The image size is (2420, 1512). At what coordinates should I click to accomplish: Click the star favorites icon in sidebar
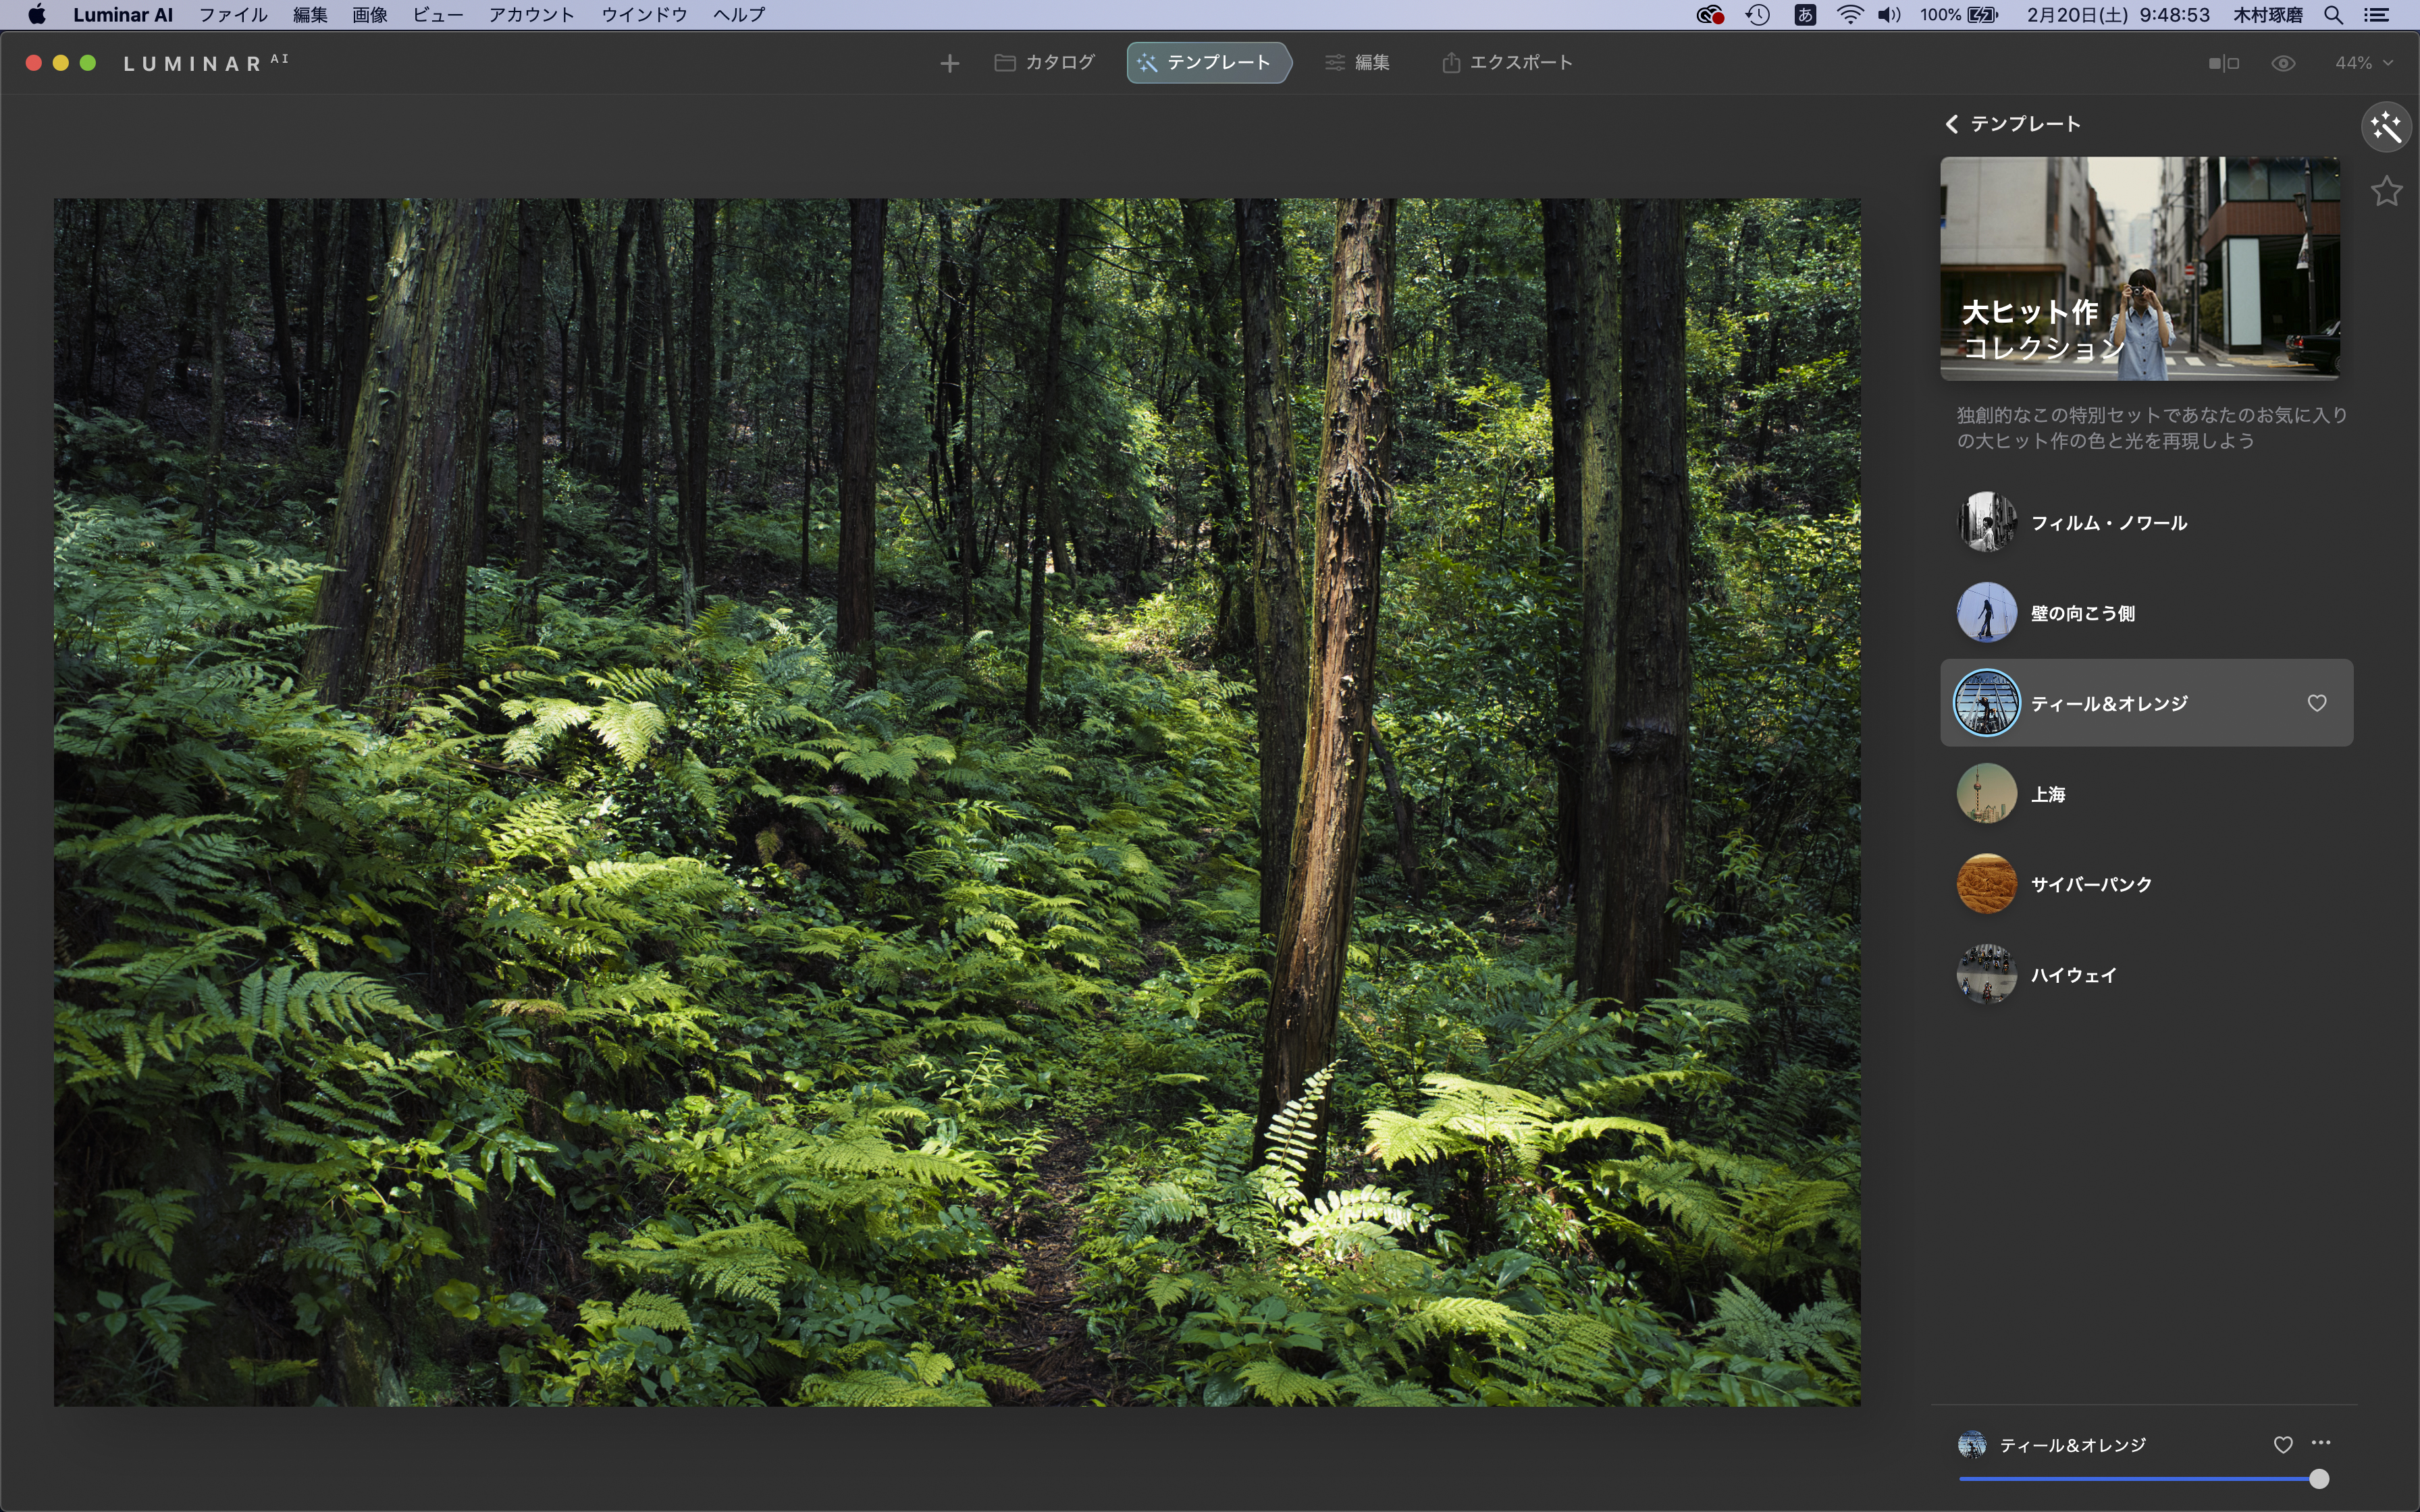(x=2386, y=191)
